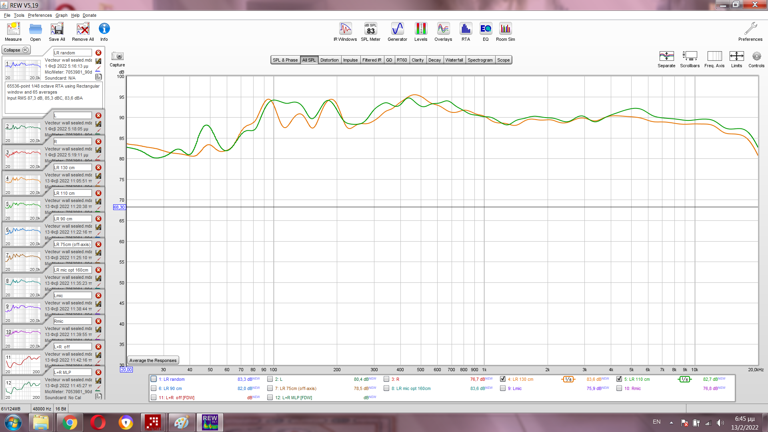768x432 pixels.
Task: Change trace colour of LR random
Action: pos(98,69)
